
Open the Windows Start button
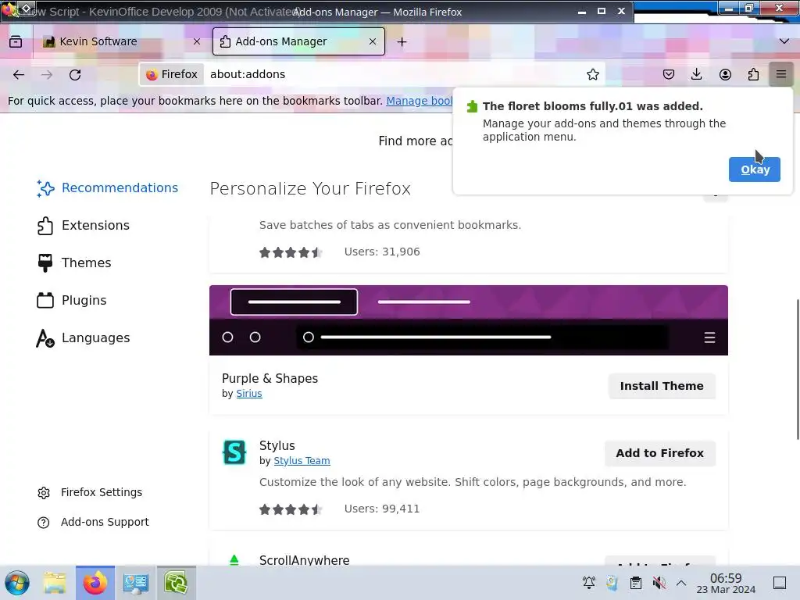pyautogui.click(x=17, y=583)
